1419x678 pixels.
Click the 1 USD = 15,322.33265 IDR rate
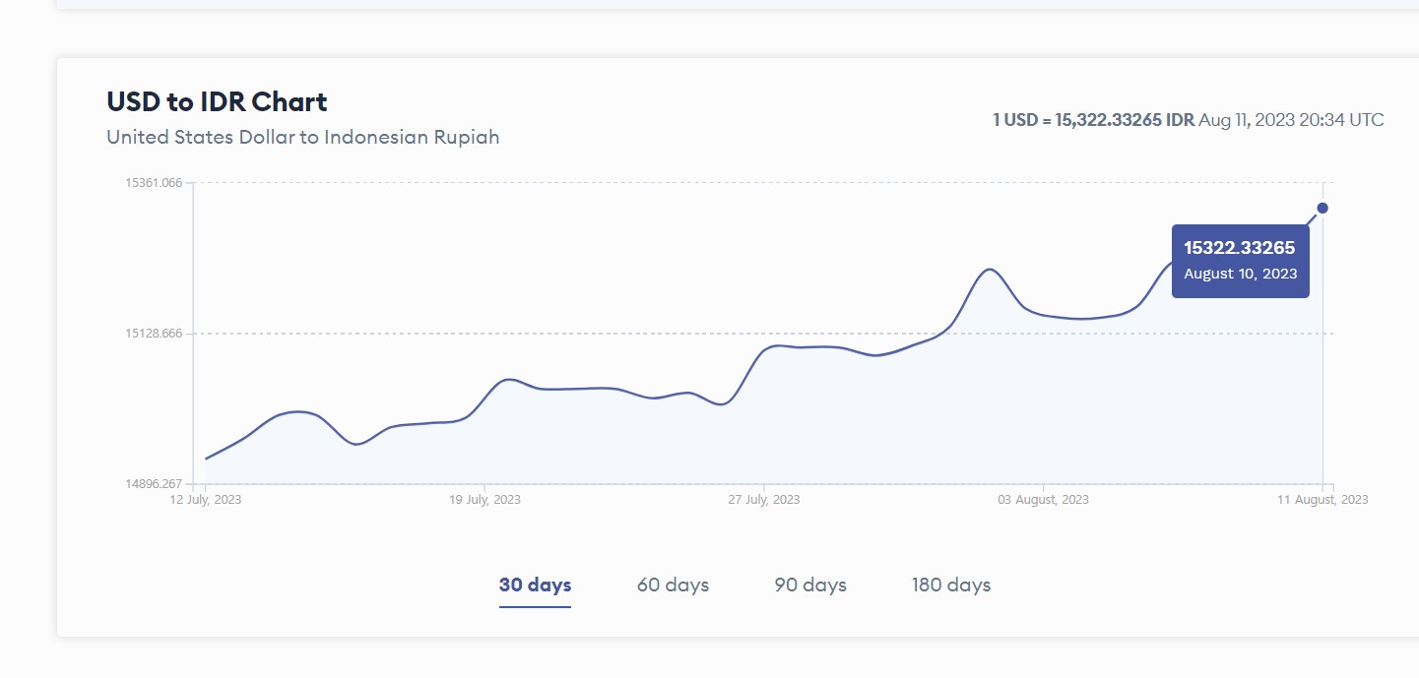pyautogui.click(x=1093, y=120)
